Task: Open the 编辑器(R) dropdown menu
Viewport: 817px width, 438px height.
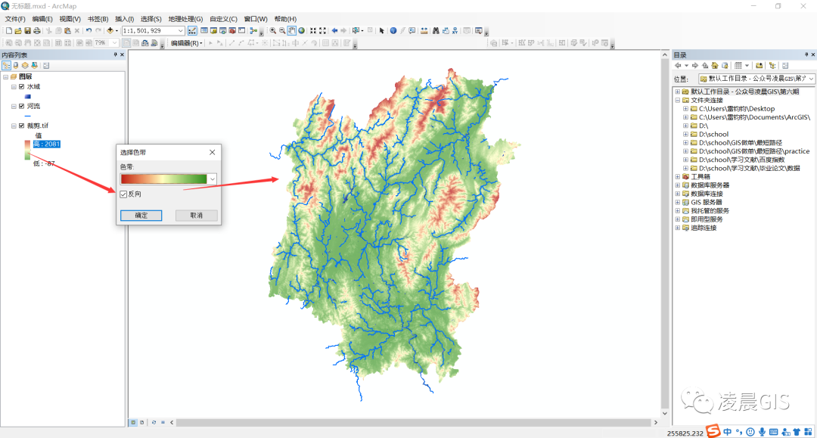Action: coord(187,43)
